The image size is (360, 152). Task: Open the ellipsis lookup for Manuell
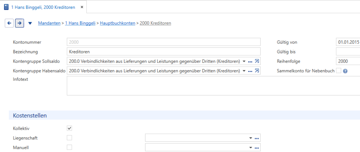click(257, 148)
